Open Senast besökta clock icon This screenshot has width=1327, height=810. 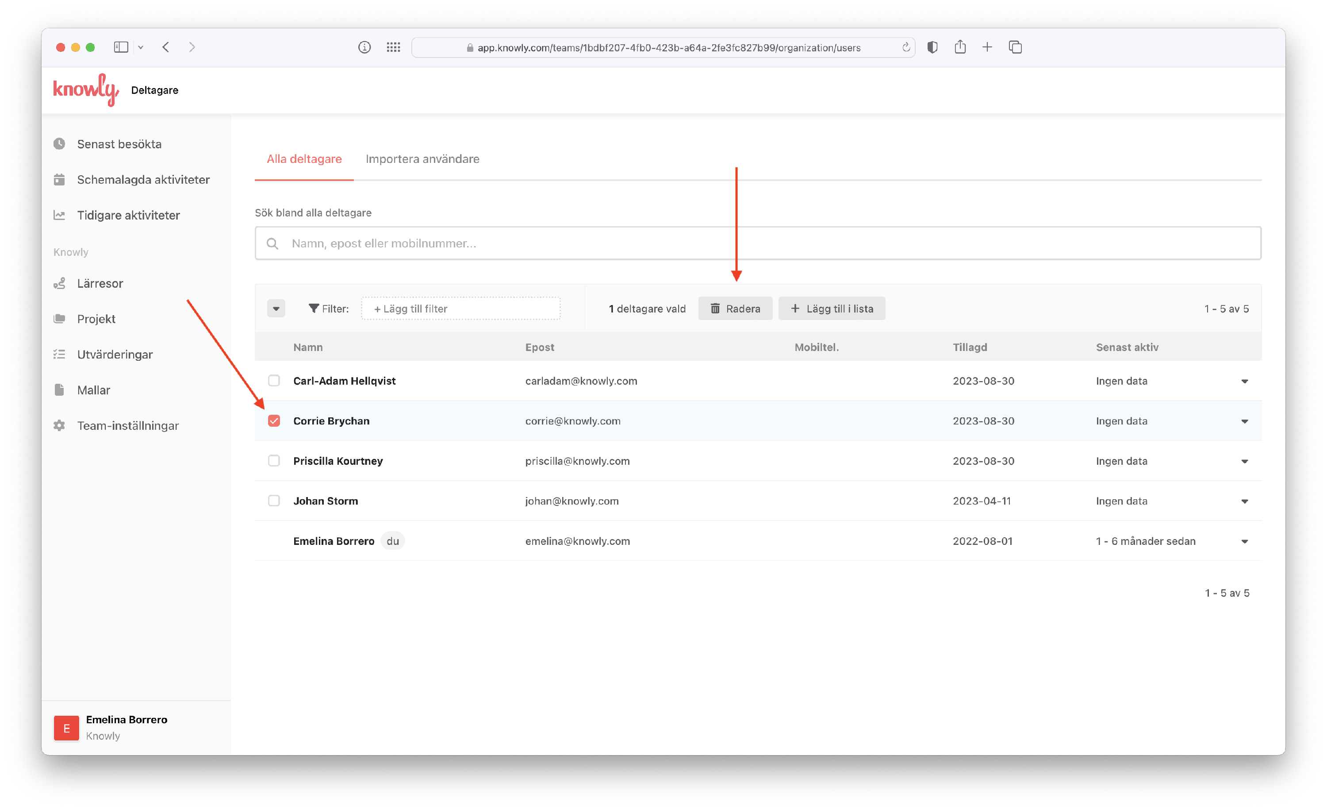click(59, 144)
